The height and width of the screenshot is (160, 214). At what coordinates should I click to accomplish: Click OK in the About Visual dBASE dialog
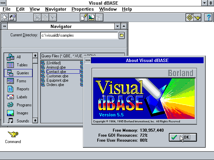pos(183,137)
